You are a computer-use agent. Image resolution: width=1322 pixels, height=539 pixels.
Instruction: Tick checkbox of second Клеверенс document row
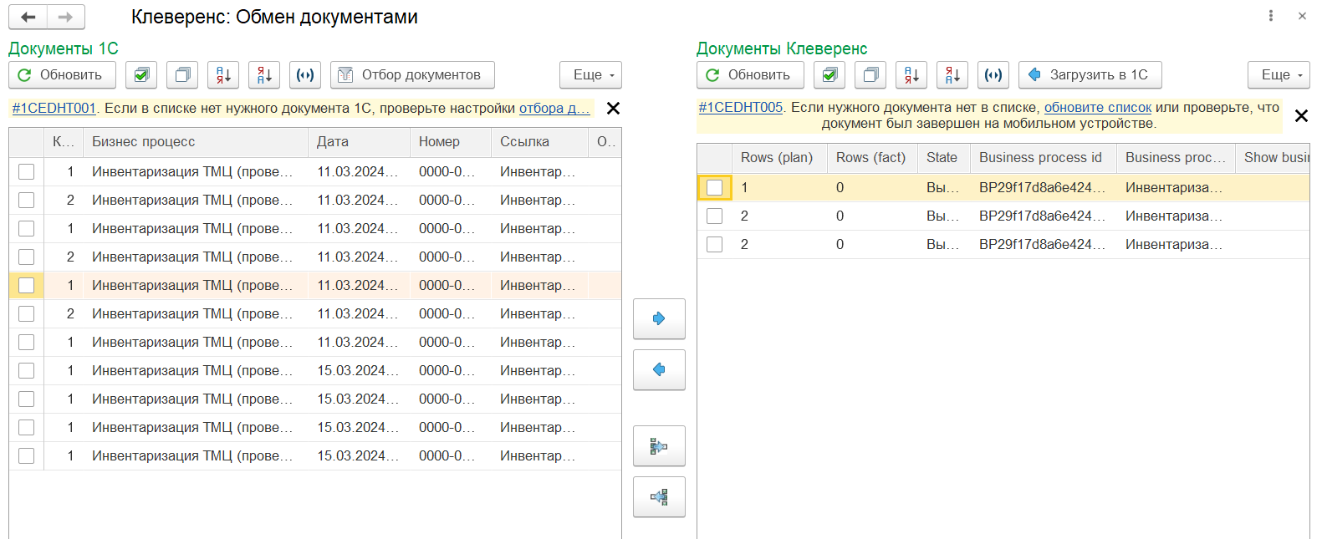click(715, 216)
